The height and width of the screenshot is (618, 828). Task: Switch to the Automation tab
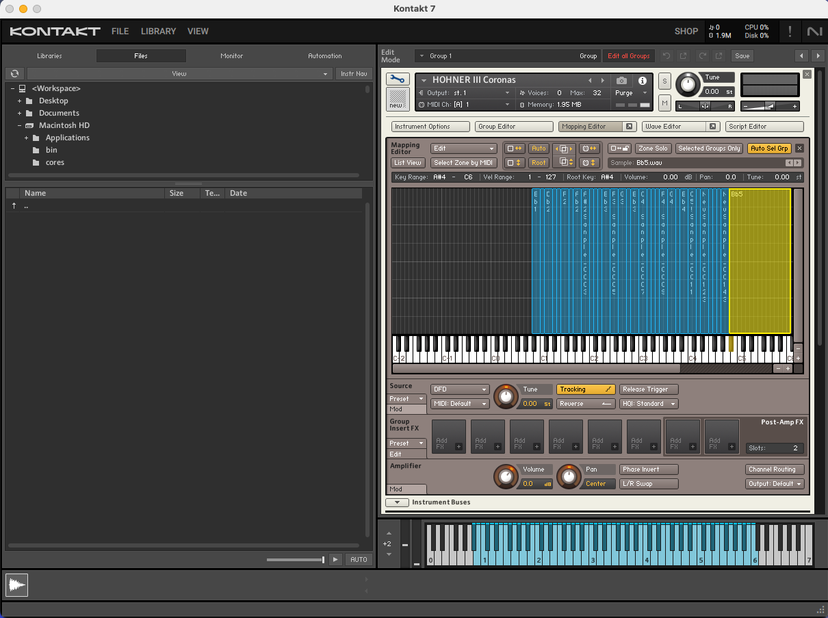(x=324, y=56)
